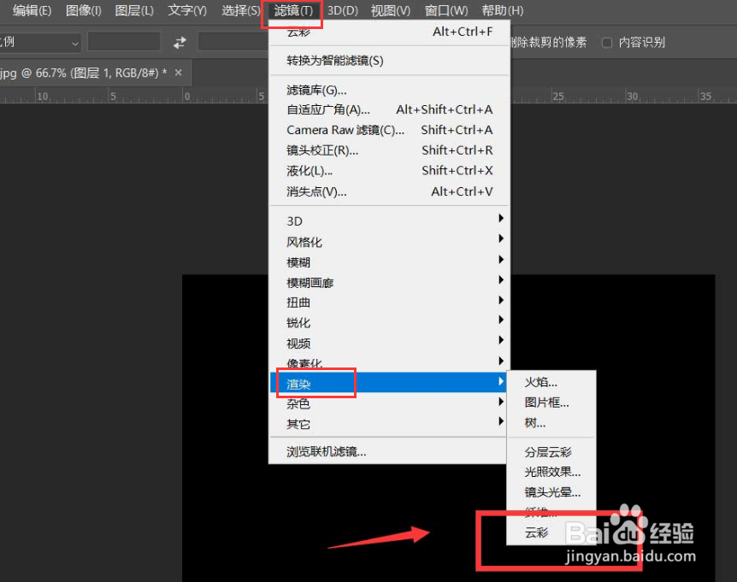The image size is (737, 582).
Task: Close the document tab with X
Action: tap(178, 73)
